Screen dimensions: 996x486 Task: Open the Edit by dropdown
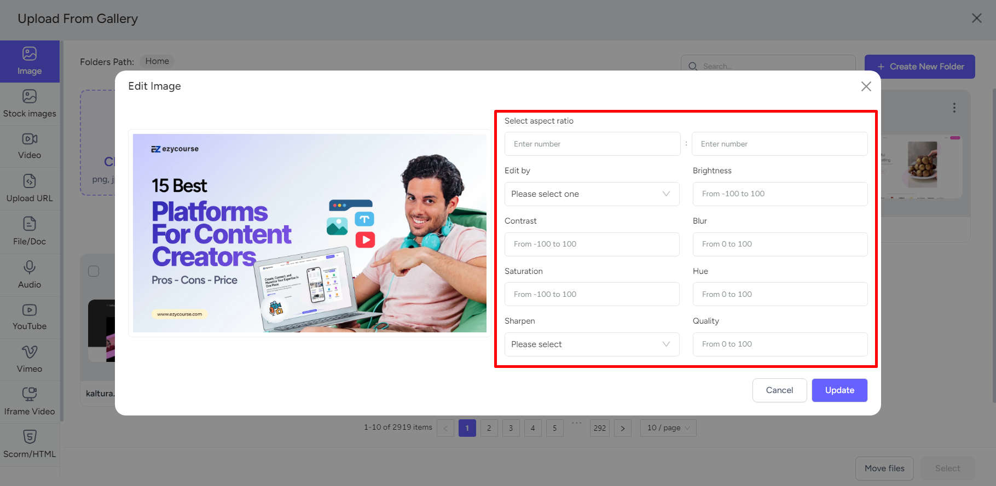592,194
